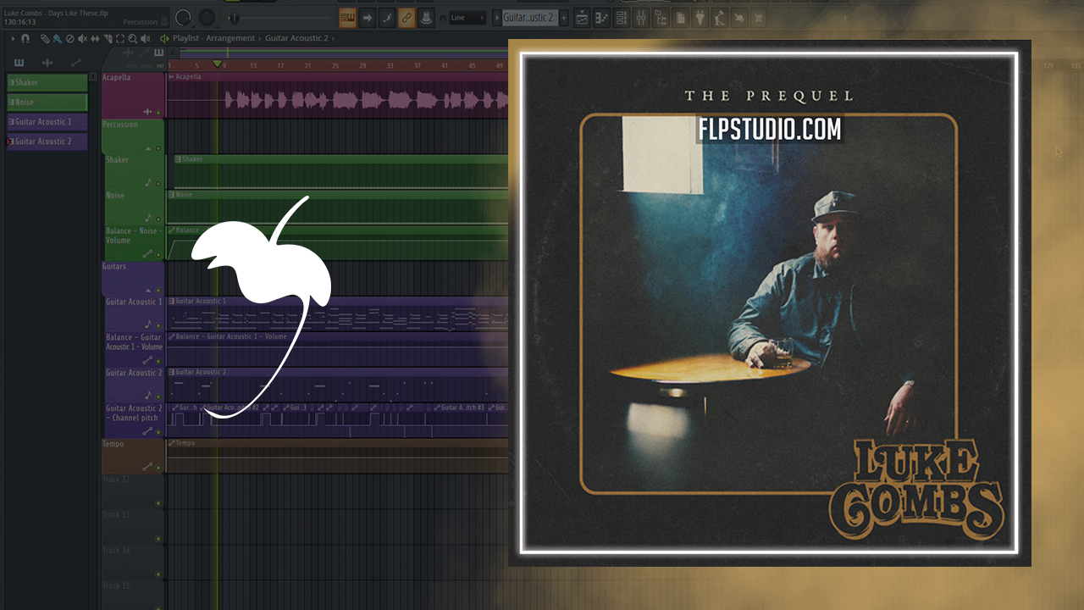Screen dimensions: 1084x610
Task: Open the plugin picker plug icon
Action: pos(700,18)
